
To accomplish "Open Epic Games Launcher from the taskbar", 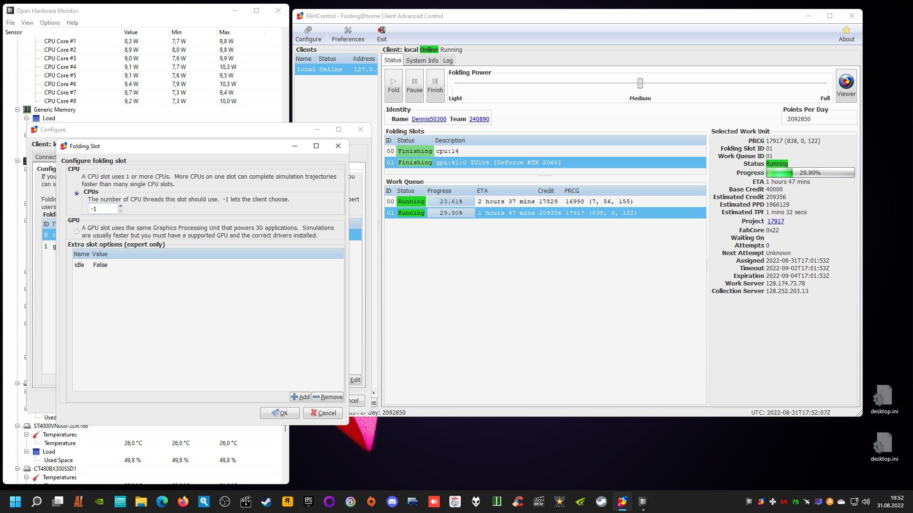I will click(309, 502).
